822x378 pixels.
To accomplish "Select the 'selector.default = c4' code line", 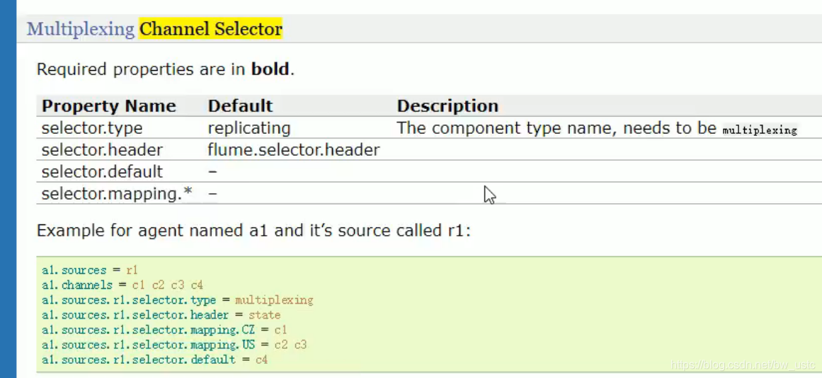I will [x=154, y=360].
